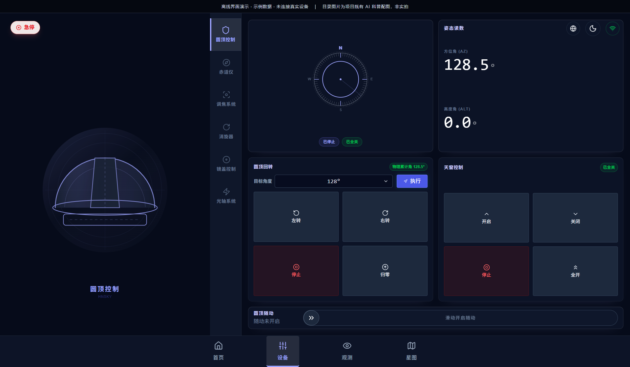The image size is (630, 367).
Task: Expand the 目标角度 128° dropdown
Action: (x=334, y=181)
